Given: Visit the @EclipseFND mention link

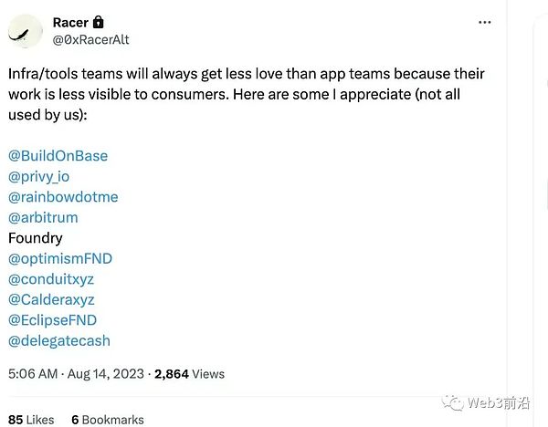Looking at the screenshot, I should click(52, 320).
